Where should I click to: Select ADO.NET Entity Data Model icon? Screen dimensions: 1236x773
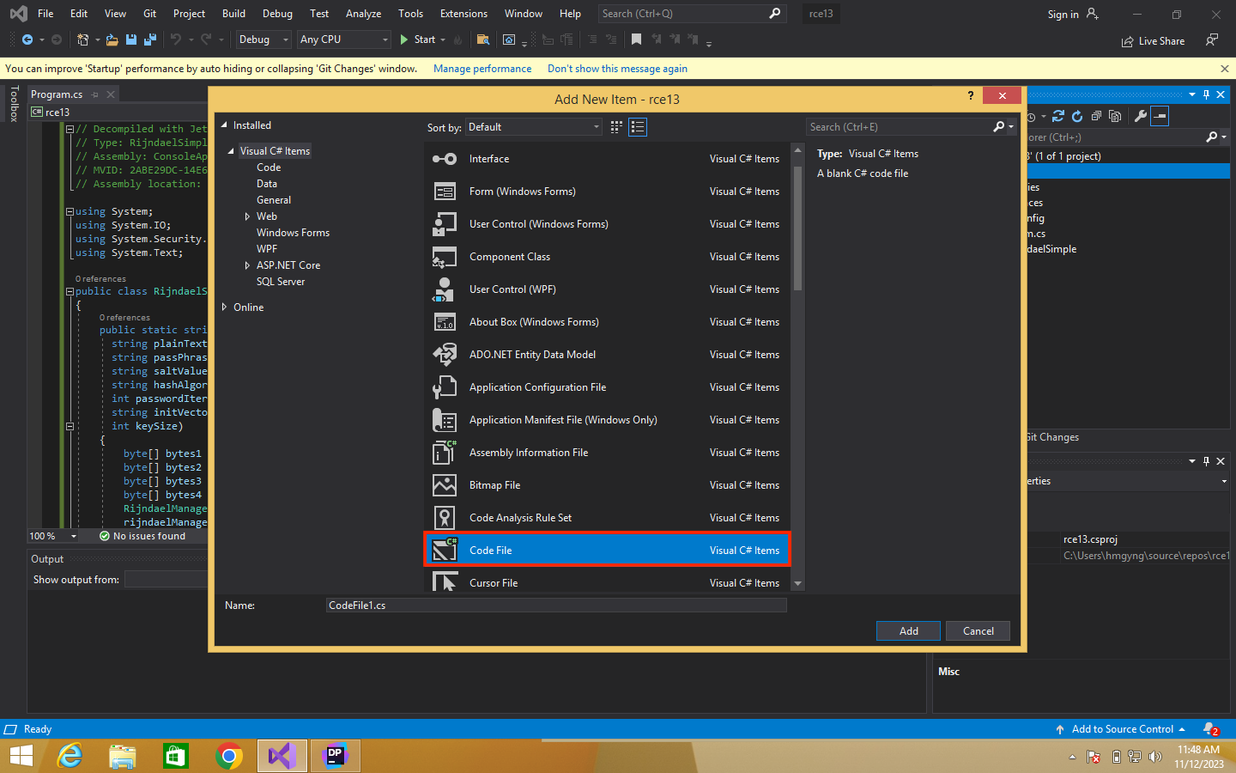tap(445, 355)
